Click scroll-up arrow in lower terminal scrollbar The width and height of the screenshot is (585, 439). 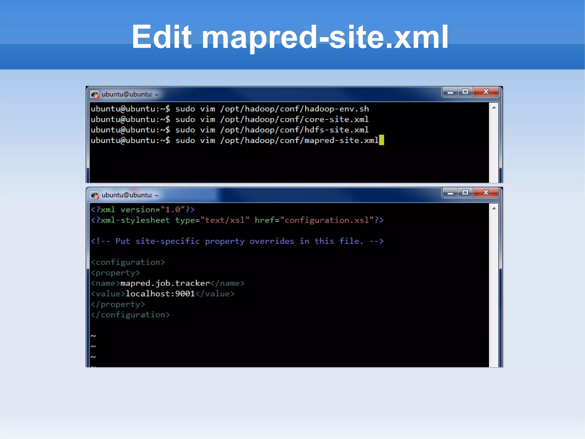(x=494, y=208)
